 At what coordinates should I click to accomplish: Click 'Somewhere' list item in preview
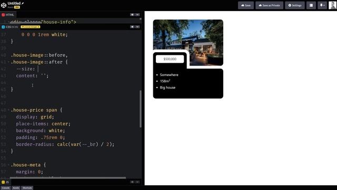pyautogui.click(x=169, y=75)
